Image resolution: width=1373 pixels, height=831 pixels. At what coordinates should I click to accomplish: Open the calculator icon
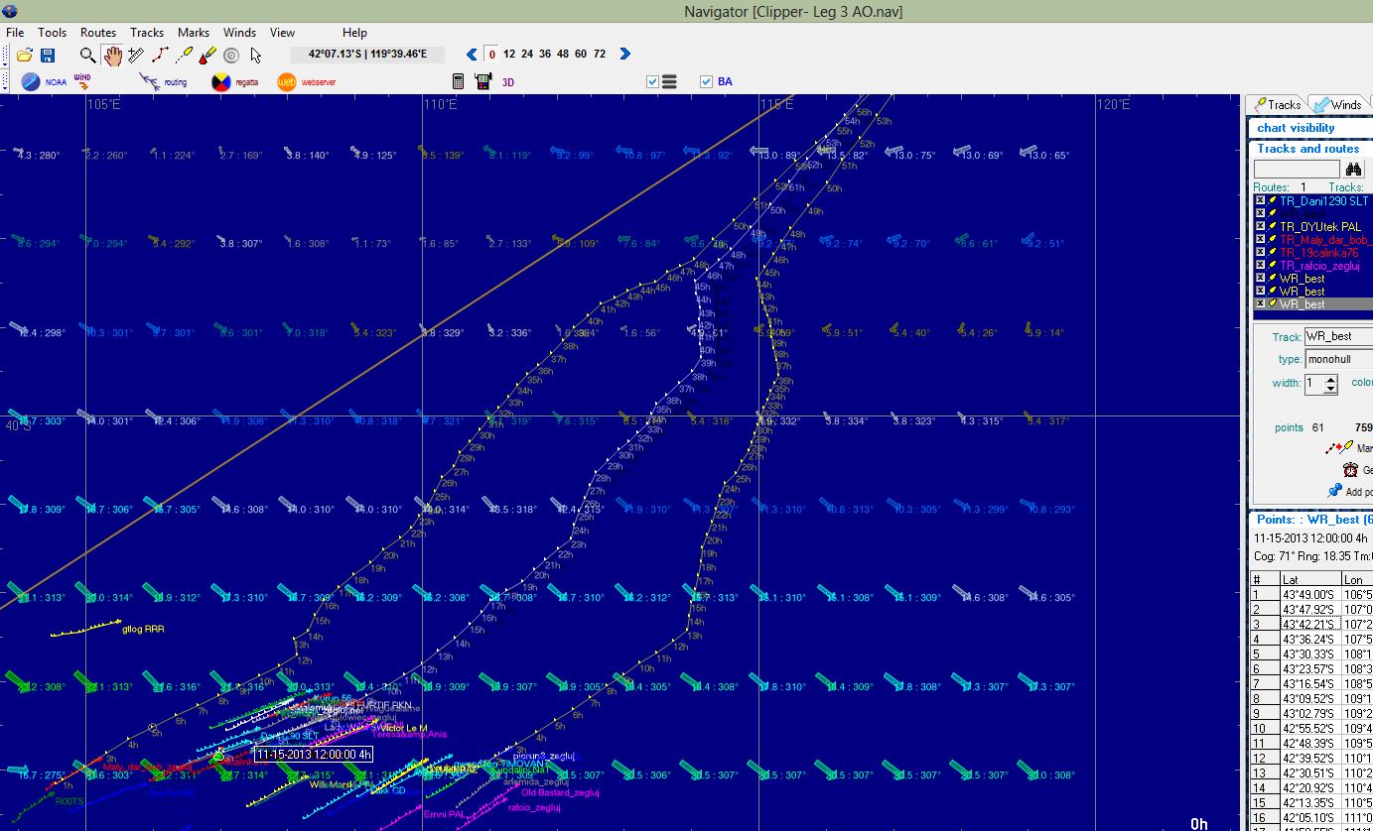(x=458, y=81)
